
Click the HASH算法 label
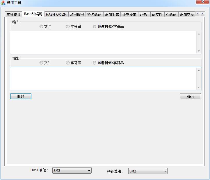pos(39,170)
